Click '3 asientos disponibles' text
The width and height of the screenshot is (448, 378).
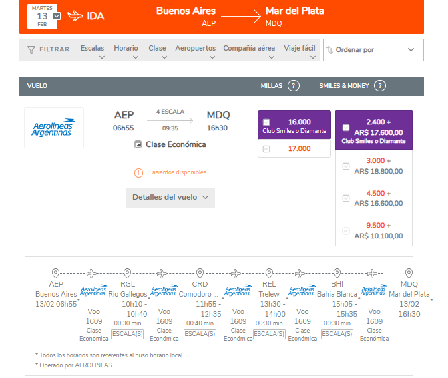pyautogui.click(x=177, y=172)
